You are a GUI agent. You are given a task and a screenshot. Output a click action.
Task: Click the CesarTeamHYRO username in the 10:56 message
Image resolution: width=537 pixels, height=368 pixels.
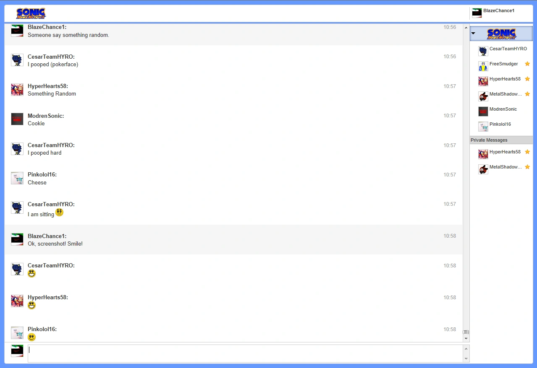tap(51, 57)
